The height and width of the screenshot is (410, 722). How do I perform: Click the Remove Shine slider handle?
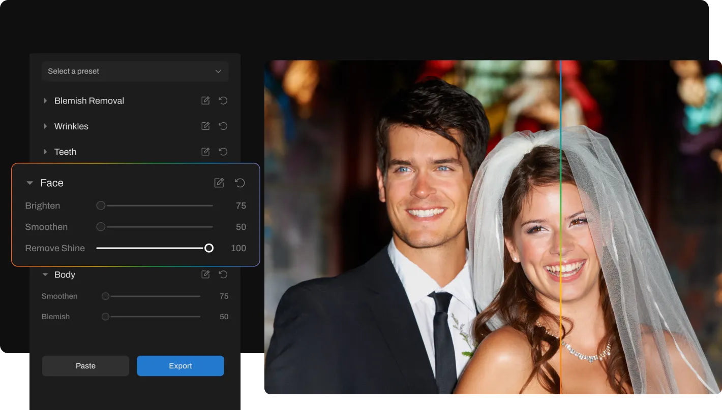209,248
